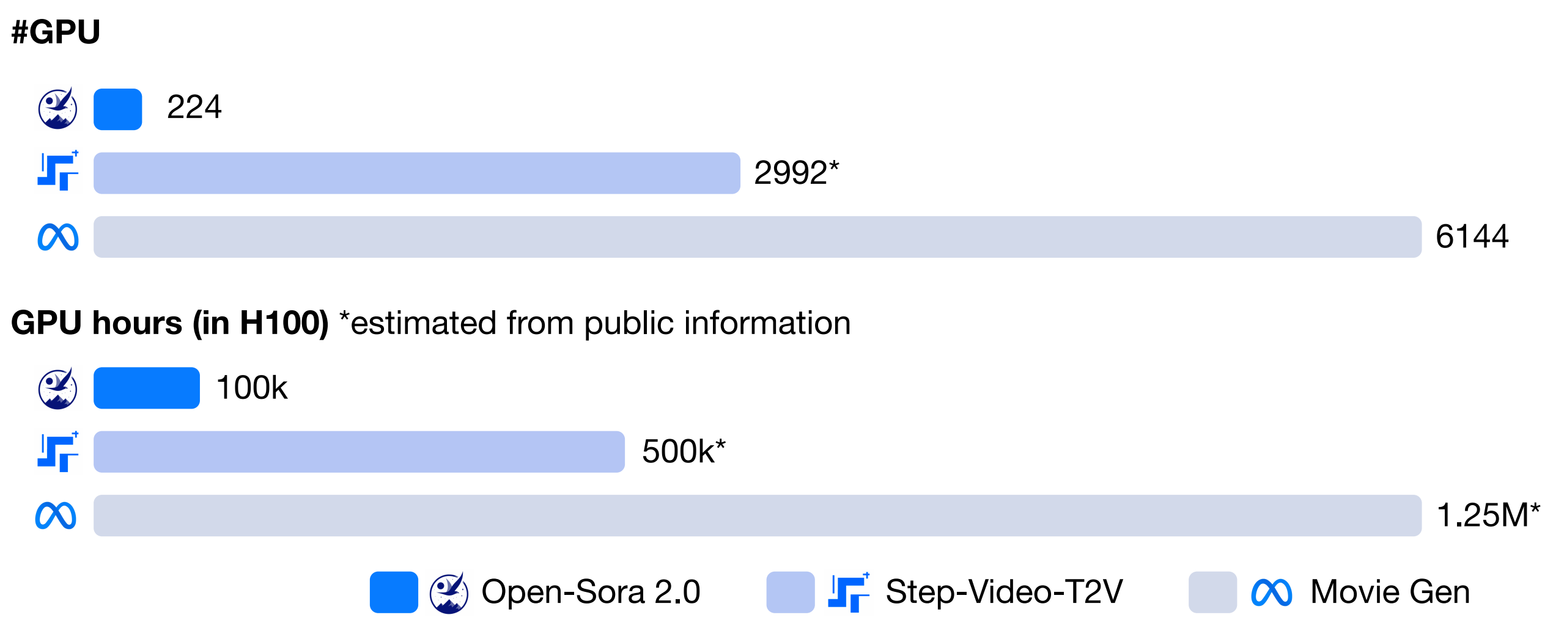This screenshot has width=1553, height=623.
Task: Click the Meta logo in the legend
Action: pyautogui.click(x=1272, y=592)
